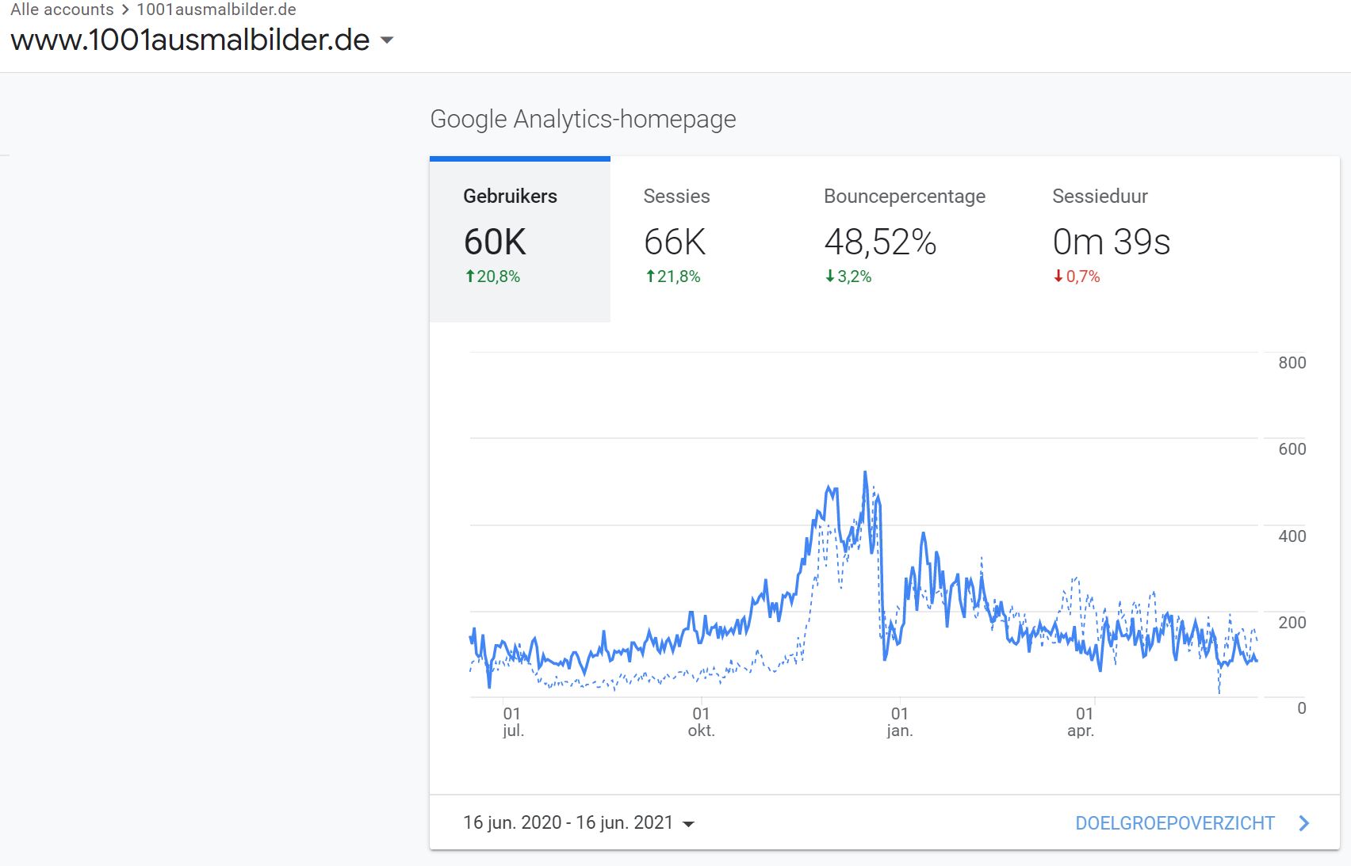The width and height of the screenshot is (1351, 866).
Task: Click the 60K users value
Action: click(x=495, y=242)
